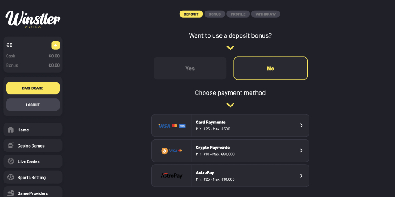This screenshot has height=197, width=395.
Task: Click the AstroPay logo
Action: 171,176
